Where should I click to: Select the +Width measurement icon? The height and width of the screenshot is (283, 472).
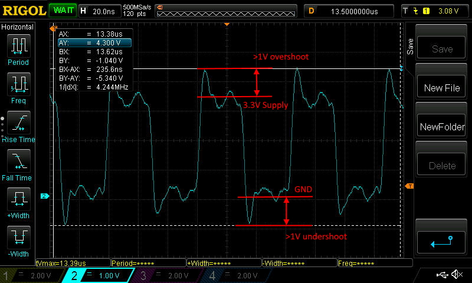pyautogui.click(x=18, y=203)
